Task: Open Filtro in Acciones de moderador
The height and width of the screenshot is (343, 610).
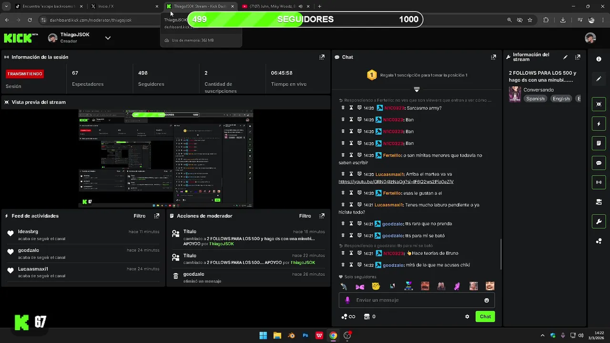Action: [305, 216]
